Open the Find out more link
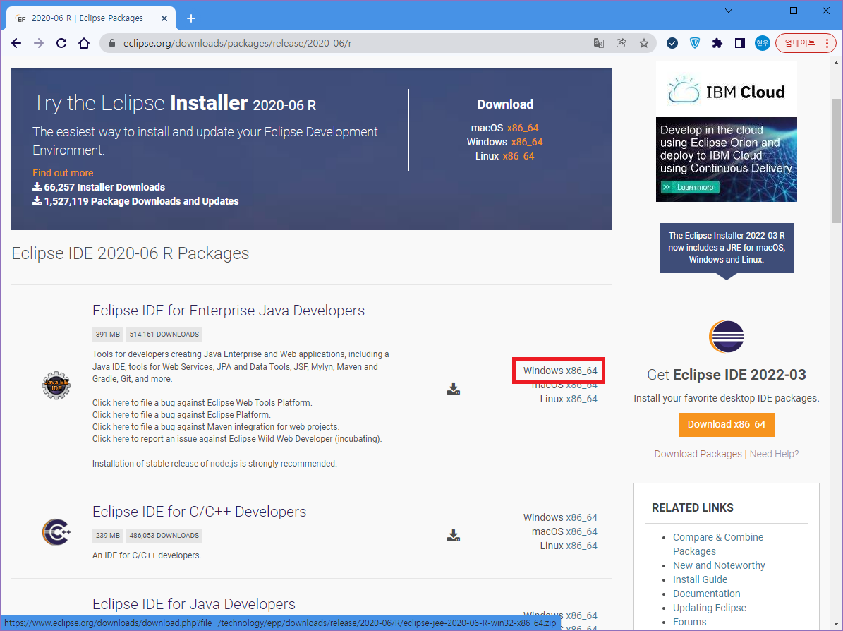Image resolution: width=843 pixels, height=631 pixels. click(63, 173)
